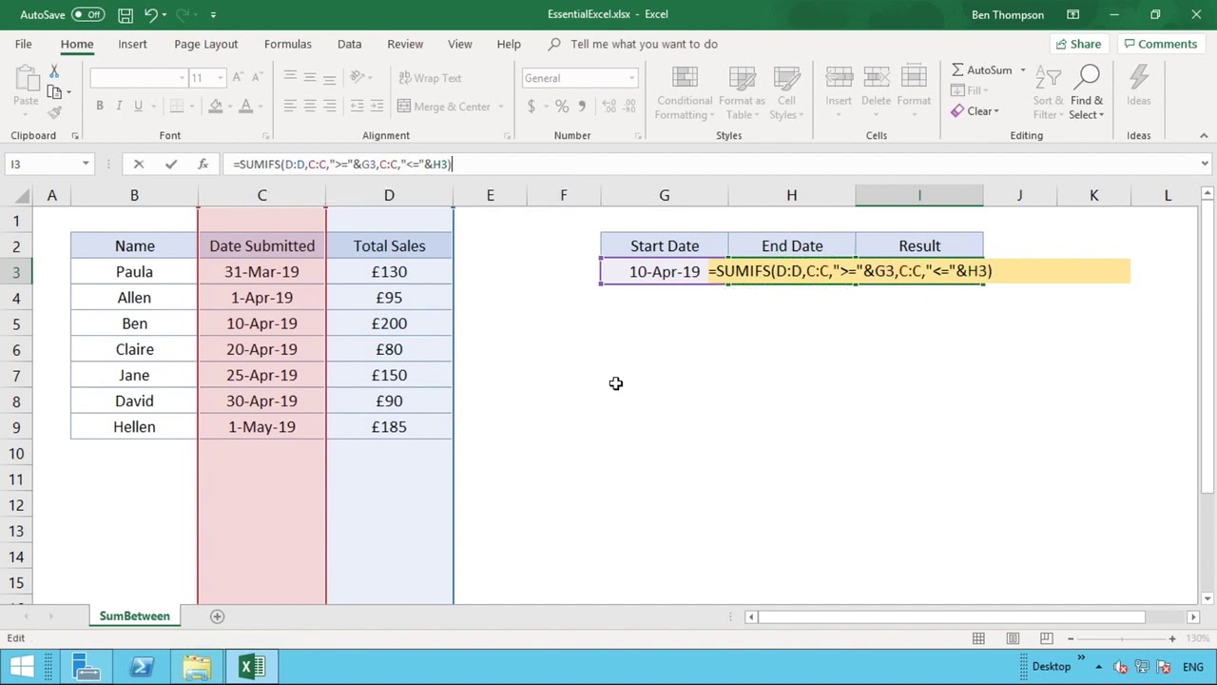Open the Formulas ribbon tab
Screen dimensions: 1217x685
287,44
